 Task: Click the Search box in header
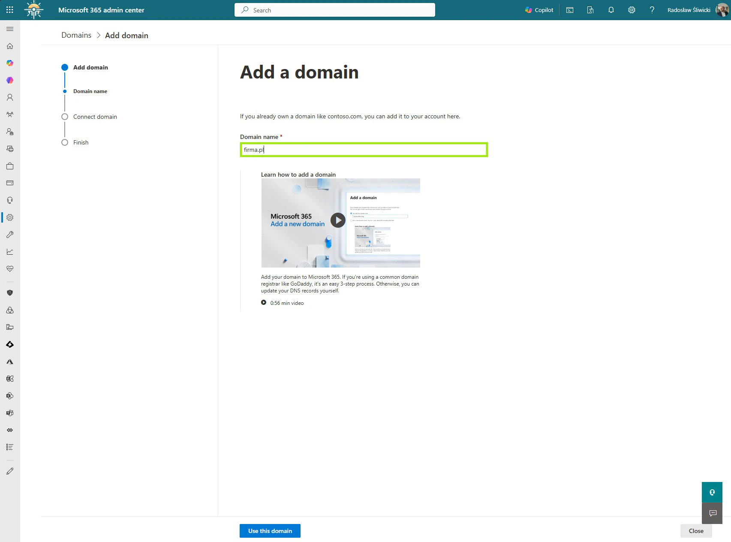[334, 10]
